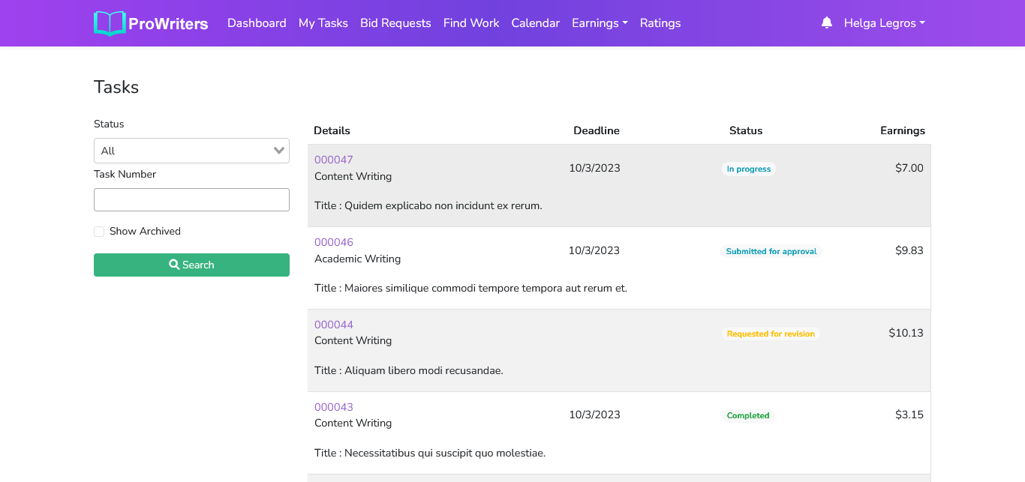Open task 000047 link
The image size is (1025, 482).
click(333, 160)
